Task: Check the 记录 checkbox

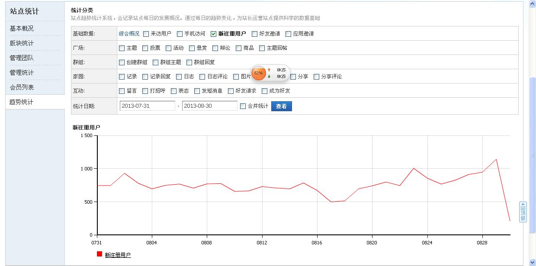Action: 122,77
